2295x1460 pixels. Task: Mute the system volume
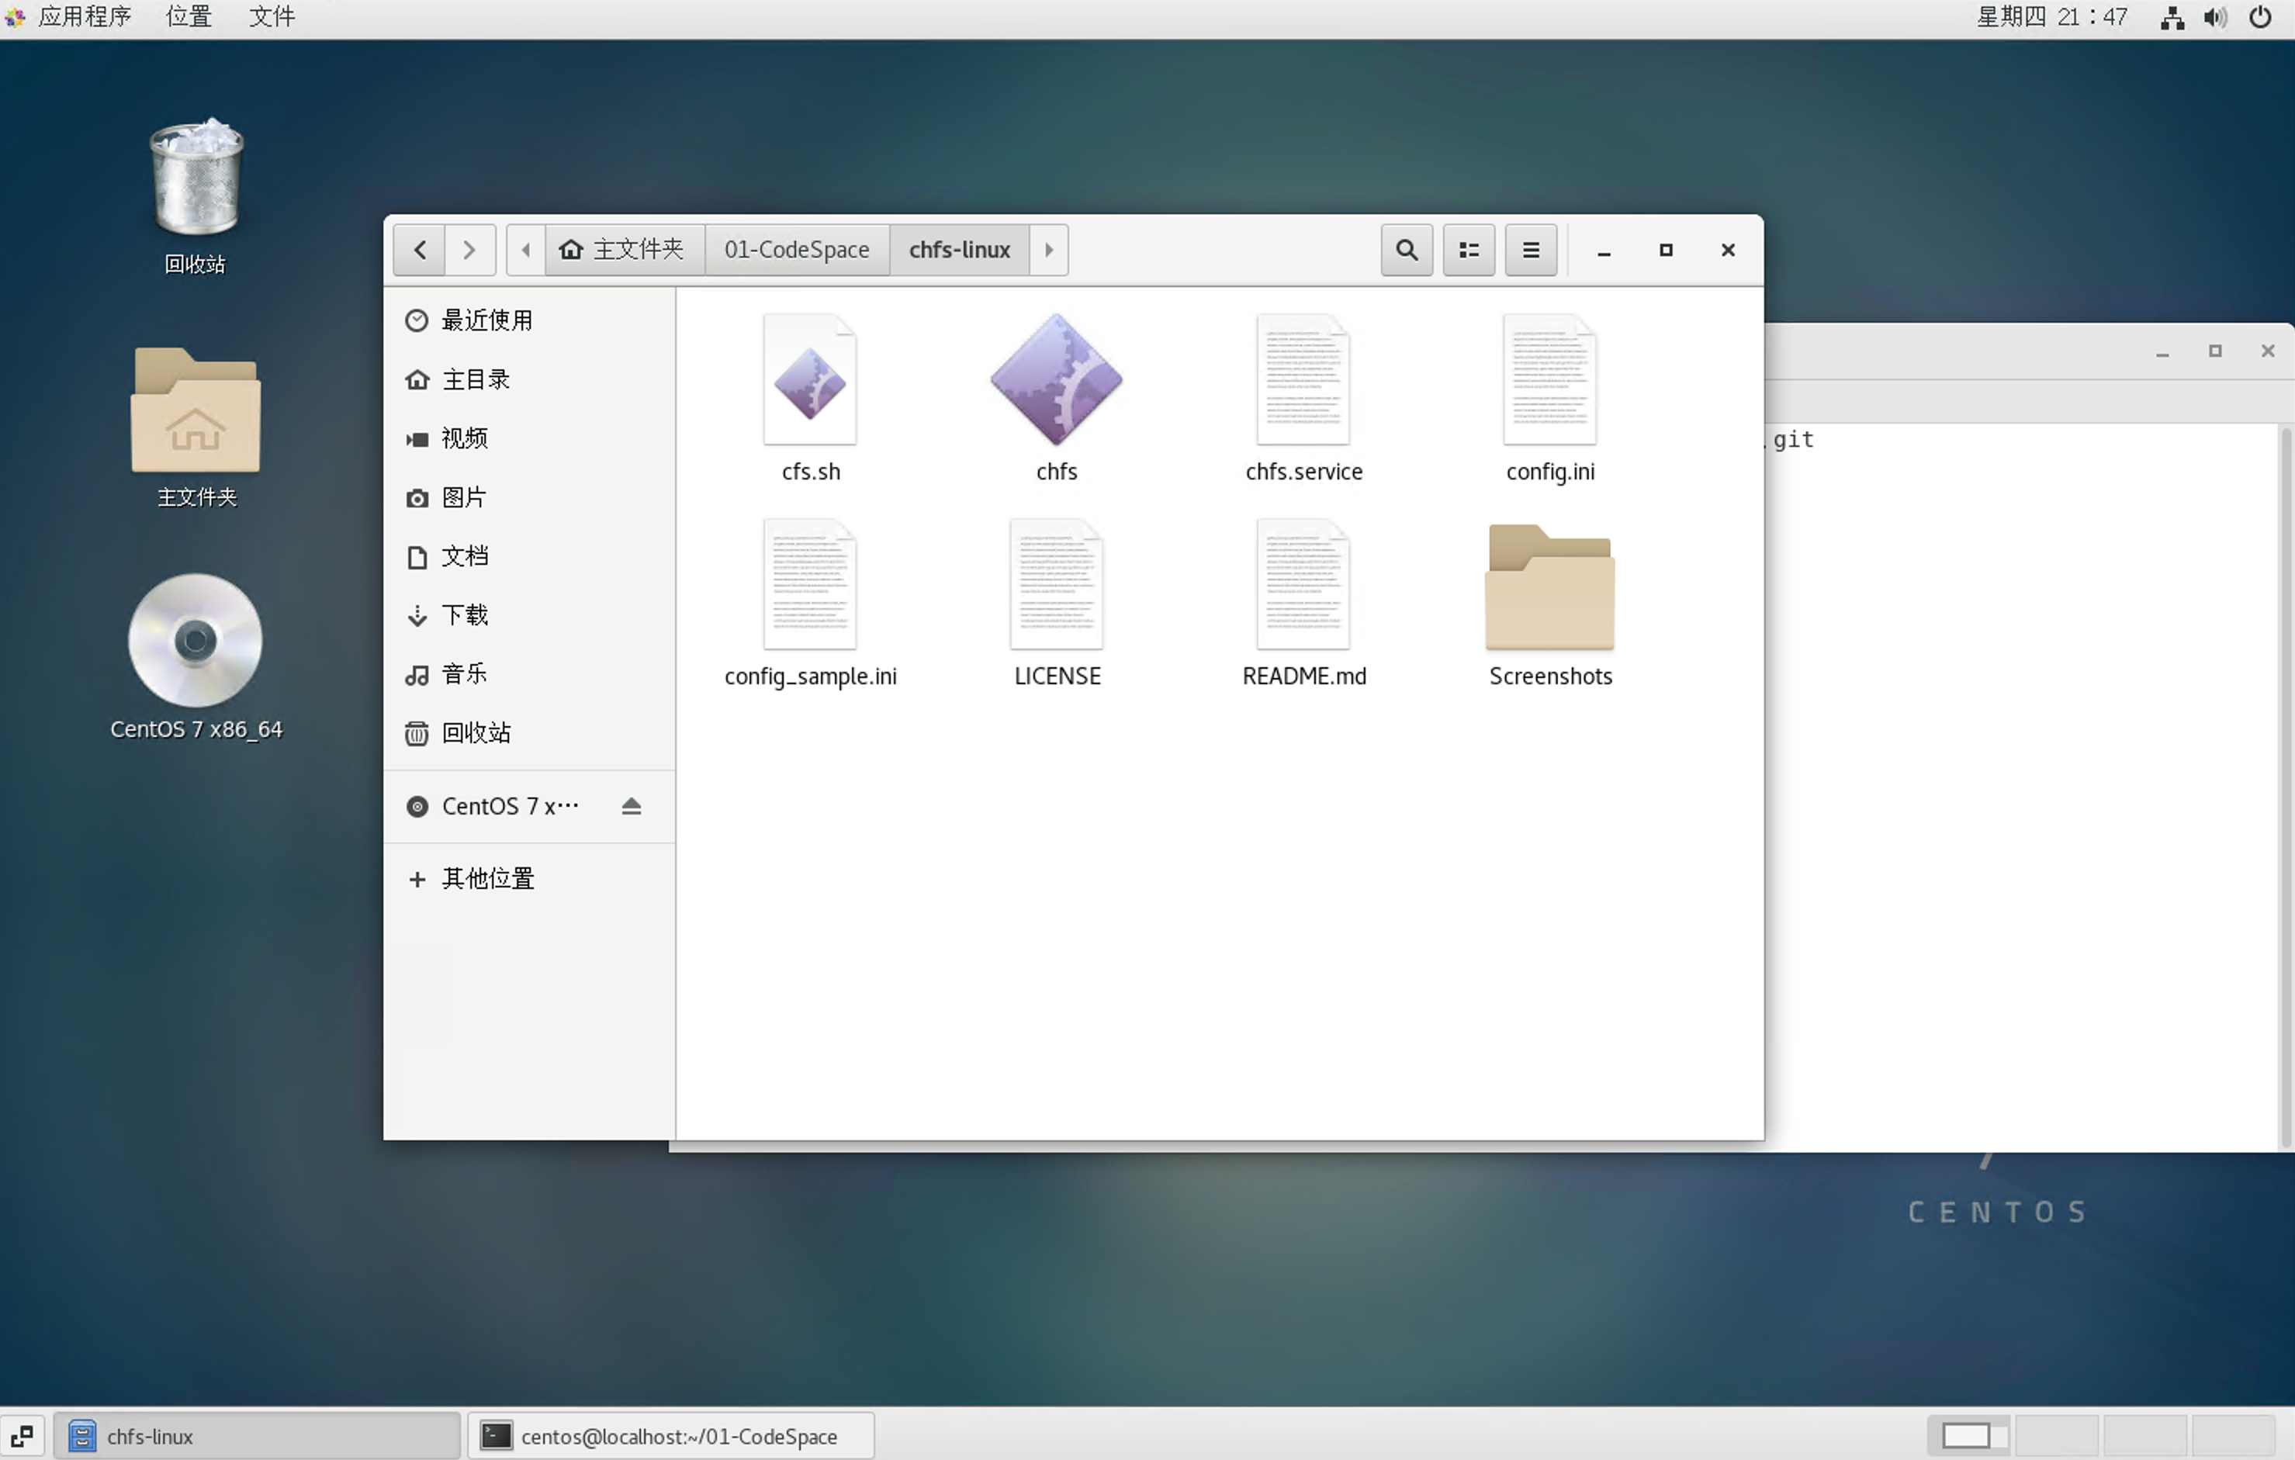pos(2215,17)
